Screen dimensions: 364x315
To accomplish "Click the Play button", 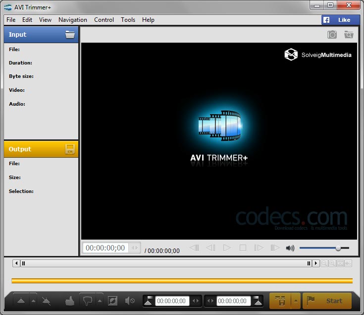I will pyautogui.click(x=227, y=248).
